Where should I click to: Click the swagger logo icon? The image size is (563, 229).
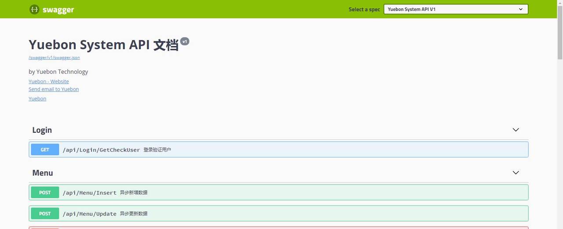coord(34,9)
